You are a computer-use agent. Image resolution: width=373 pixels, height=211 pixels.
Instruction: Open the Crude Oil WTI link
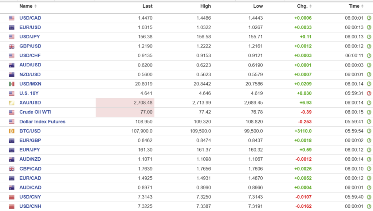click(x=35, y=112)
